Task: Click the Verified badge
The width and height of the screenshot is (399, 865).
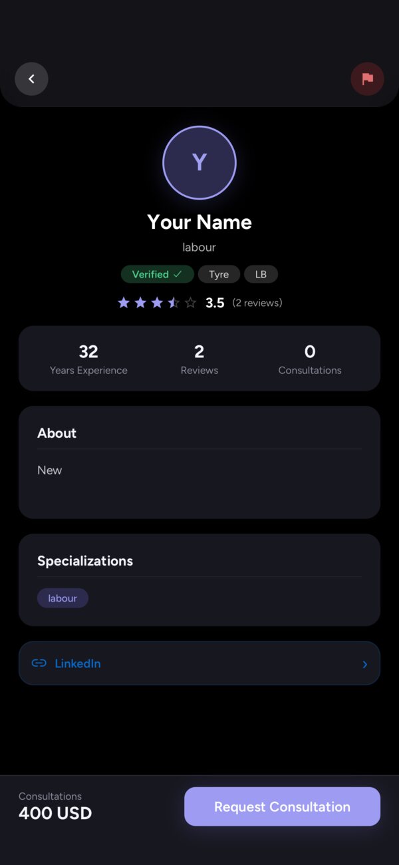Action: click(x=158, y=274)
